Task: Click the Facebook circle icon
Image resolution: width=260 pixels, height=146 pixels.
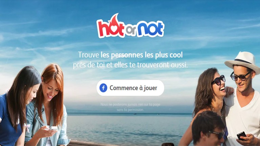Action: click(103, 88)
